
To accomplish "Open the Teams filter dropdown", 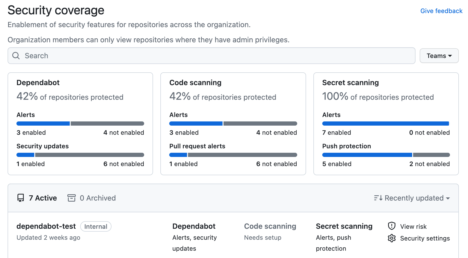I will point(439,56).
